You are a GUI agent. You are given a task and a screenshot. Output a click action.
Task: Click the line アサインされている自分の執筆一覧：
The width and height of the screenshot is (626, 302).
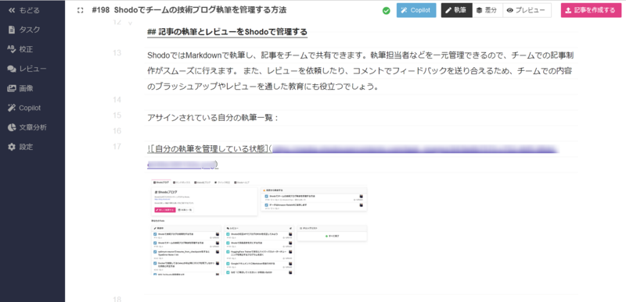(x=212, y=118)
